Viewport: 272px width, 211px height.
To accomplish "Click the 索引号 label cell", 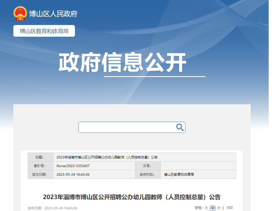I will click(40, 166).
